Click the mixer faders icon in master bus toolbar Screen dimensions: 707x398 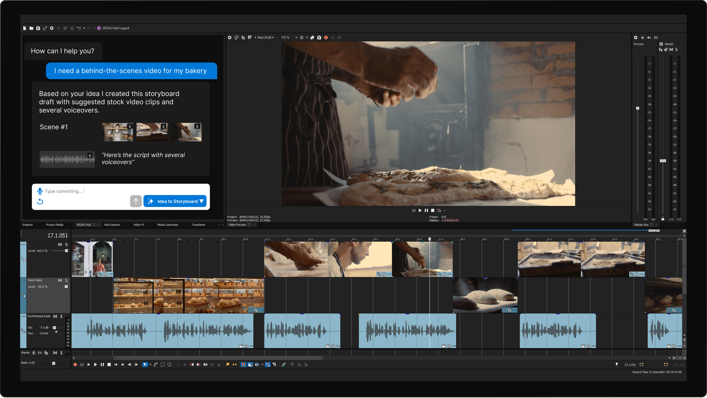[x=656, y=38]
